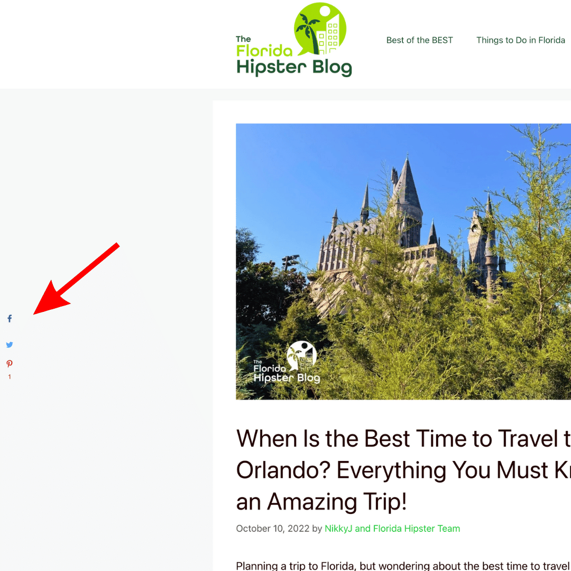Open the Best of the BEST menu
571x571 pixels.
(x=419, y=40)
